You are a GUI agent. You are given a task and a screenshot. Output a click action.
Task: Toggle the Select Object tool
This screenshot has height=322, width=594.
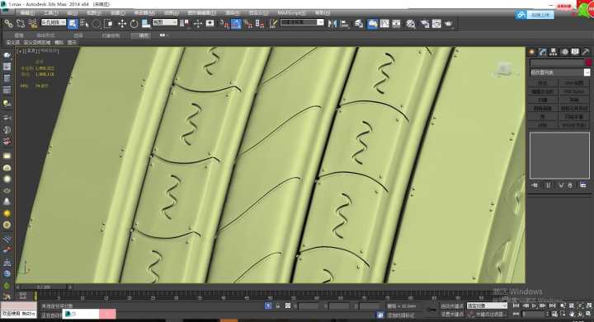[x=73, y=24]
